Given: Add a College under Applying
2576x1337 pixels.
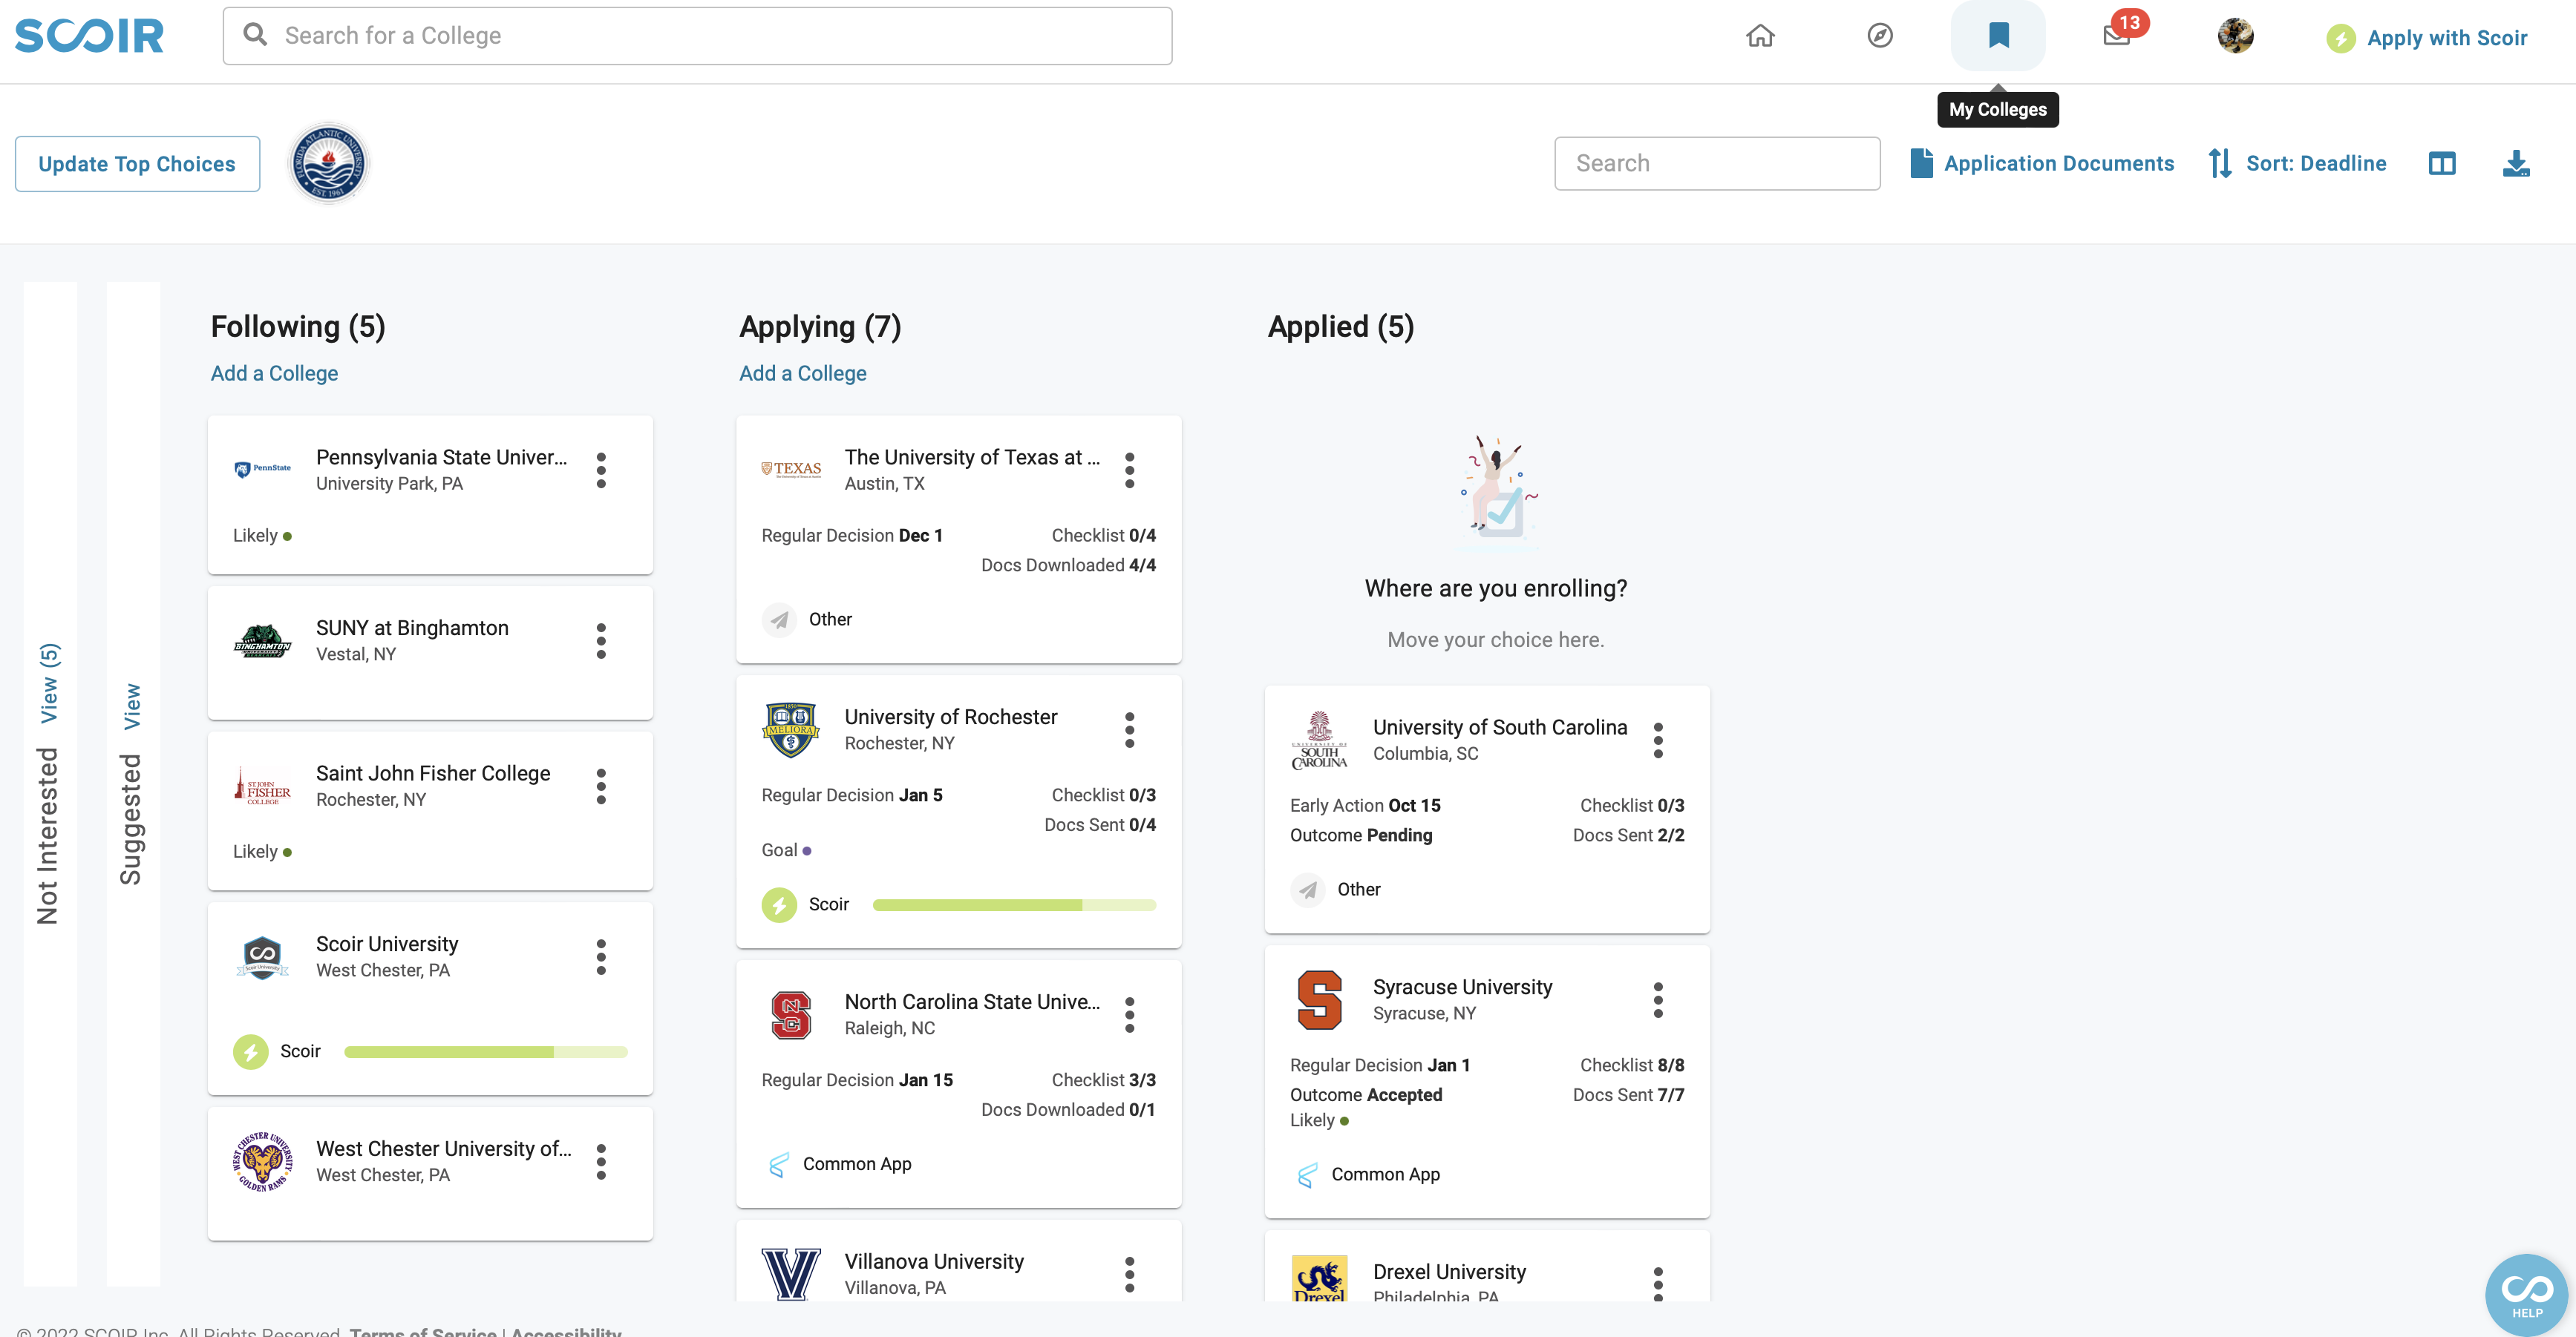Looking at the screenshot, I should coord(802,372).
